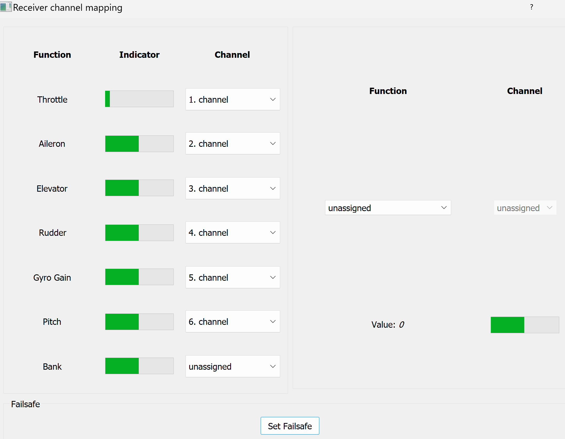The width and height of the screenshot is (565, 439).
Task: Click the Failsafe group title
Action: coord(25,404)
